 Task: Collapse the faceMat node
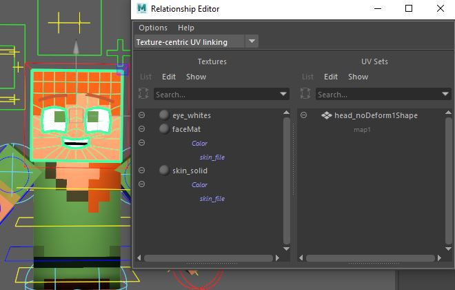pos(141,128)
